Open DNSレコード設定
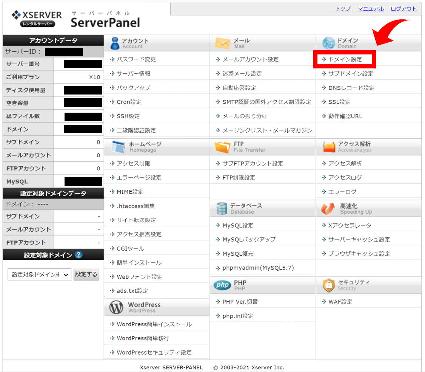The image size is (425, 372). [x=351, y=88]
